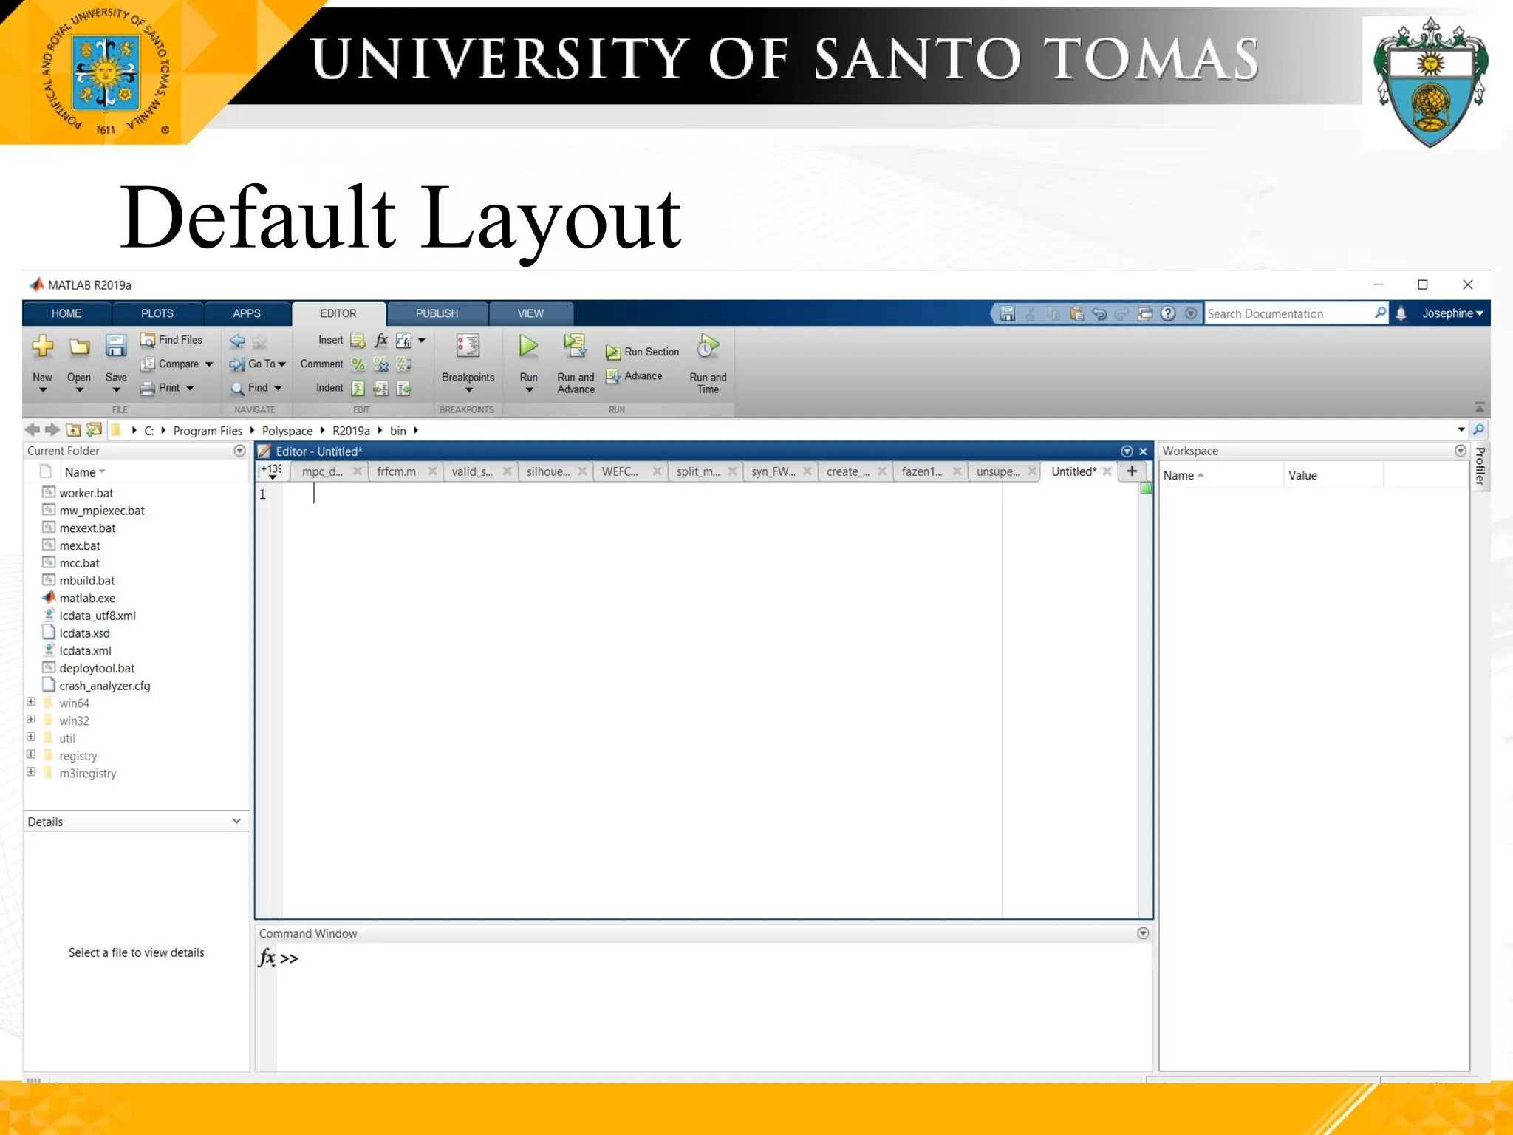Click Run Section
Image resolution: width=1513 pixels, height=1135 pixels.
642,352
